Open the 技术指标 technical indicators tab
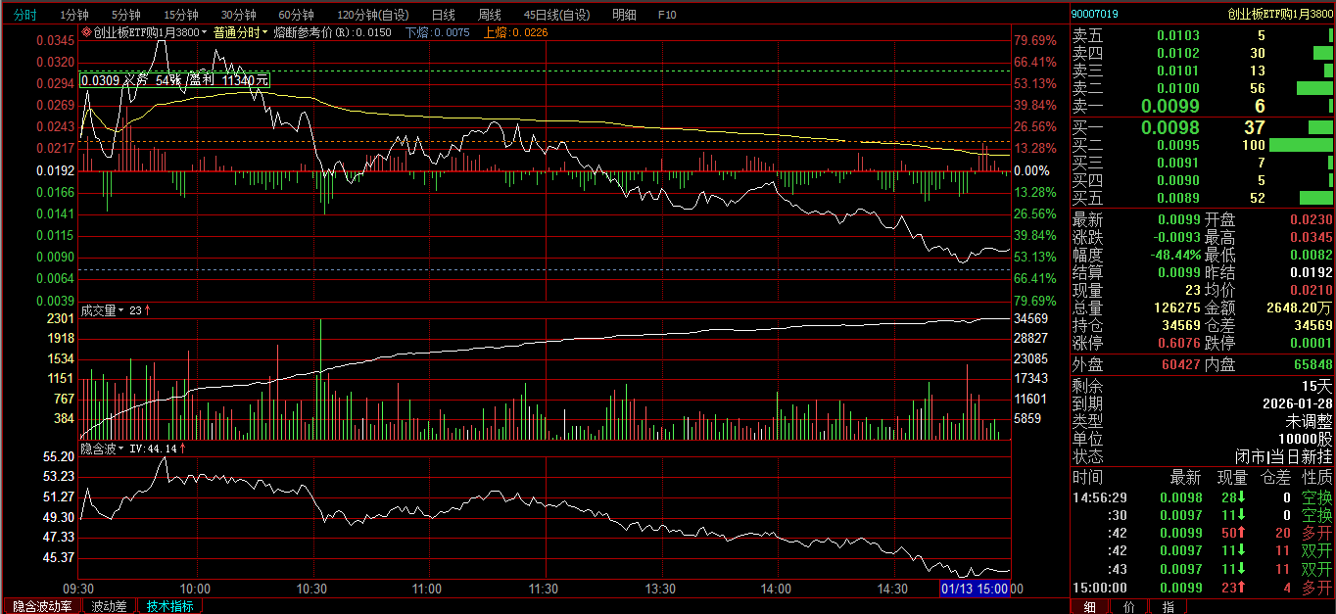This screenshot has height=614, width=1336. 170,606
